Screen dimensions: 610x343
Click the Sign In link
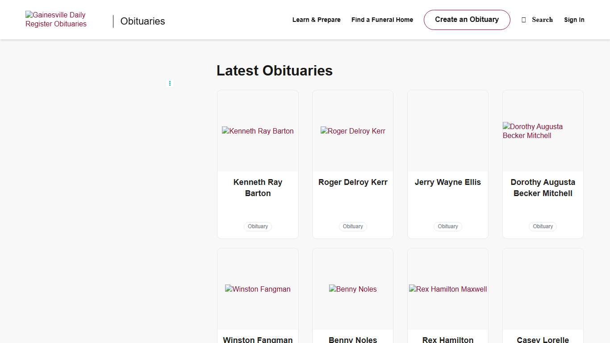(x=574, y=20)
